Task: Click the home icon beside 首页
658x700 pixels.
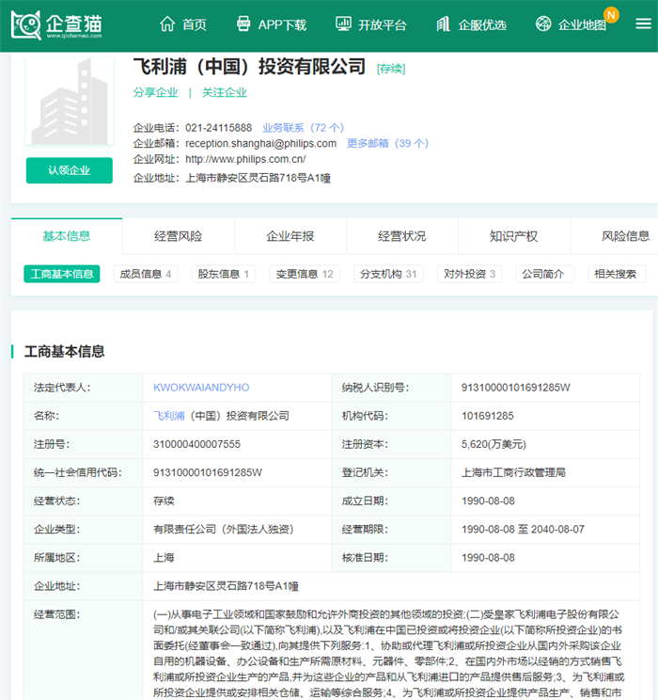Action: 167,24
